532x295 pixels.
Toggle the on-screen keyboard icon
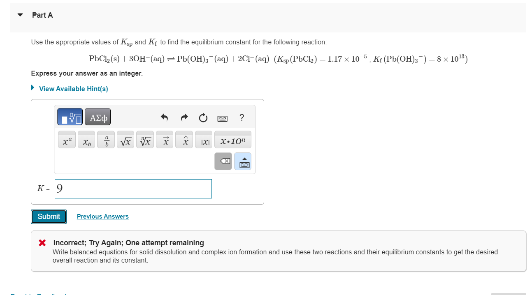point(222,118)
